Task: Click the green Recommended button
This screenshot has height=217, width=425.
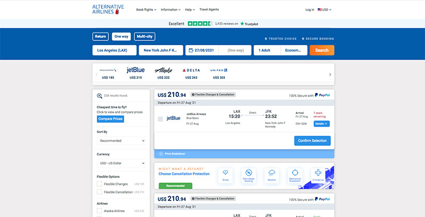Action: pyautogui.click(x=175, y=186)
